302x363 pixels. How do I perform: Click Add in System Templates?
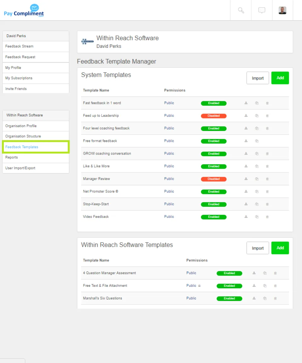coord(280,78)
